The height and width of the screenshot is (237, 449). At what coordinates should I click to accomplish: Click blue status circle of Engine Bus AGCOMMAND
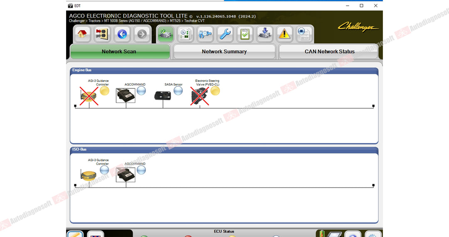point(141,91)
